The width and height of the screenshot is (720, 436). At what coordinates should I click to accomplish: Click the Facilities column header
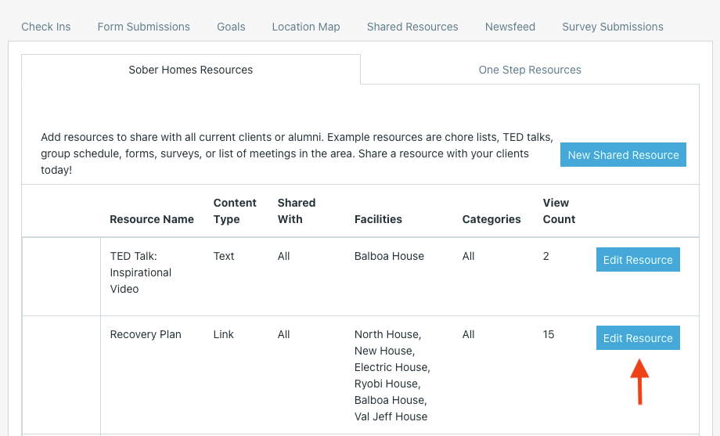click(378, 219)
